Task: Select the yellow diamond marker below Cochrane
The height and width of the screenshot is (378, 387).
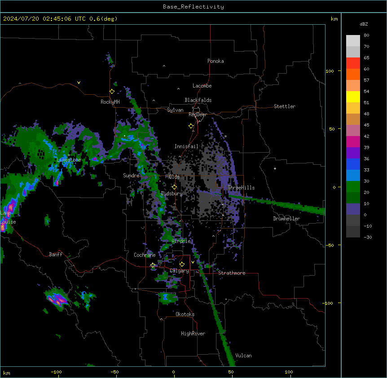Action: tap(153, 265)
